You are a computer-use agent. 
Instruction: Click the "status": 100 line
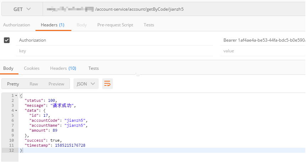(x=41, y=100)
